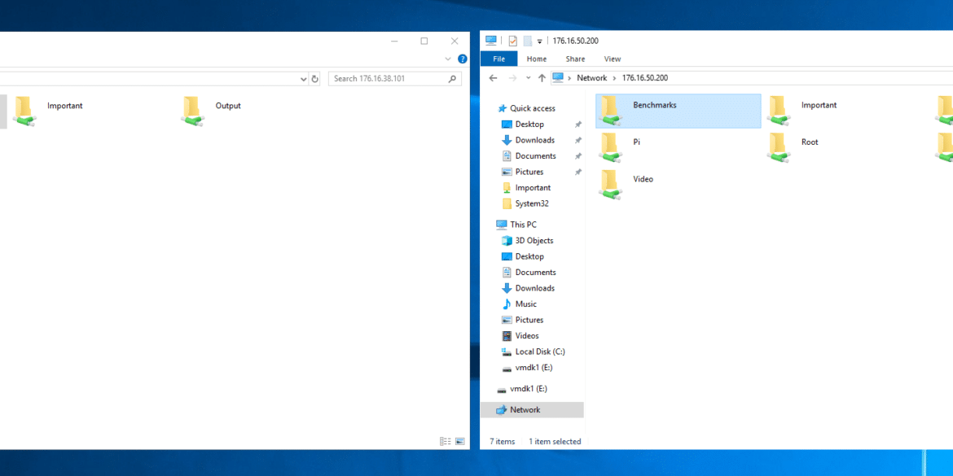Click the computer icon in the right window's title bar

[x=491, y=41]
